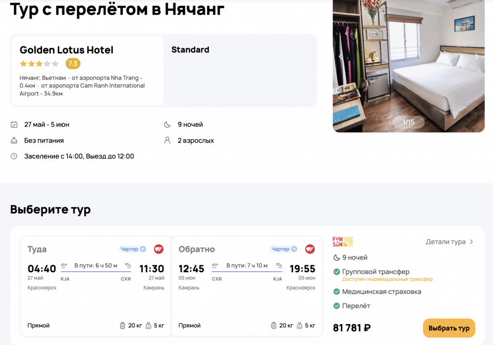Click the 5 кг hand luggage icon in Обратно card
Image resolution: width=493 pixels, height=345 pixels.
[299, 325]
